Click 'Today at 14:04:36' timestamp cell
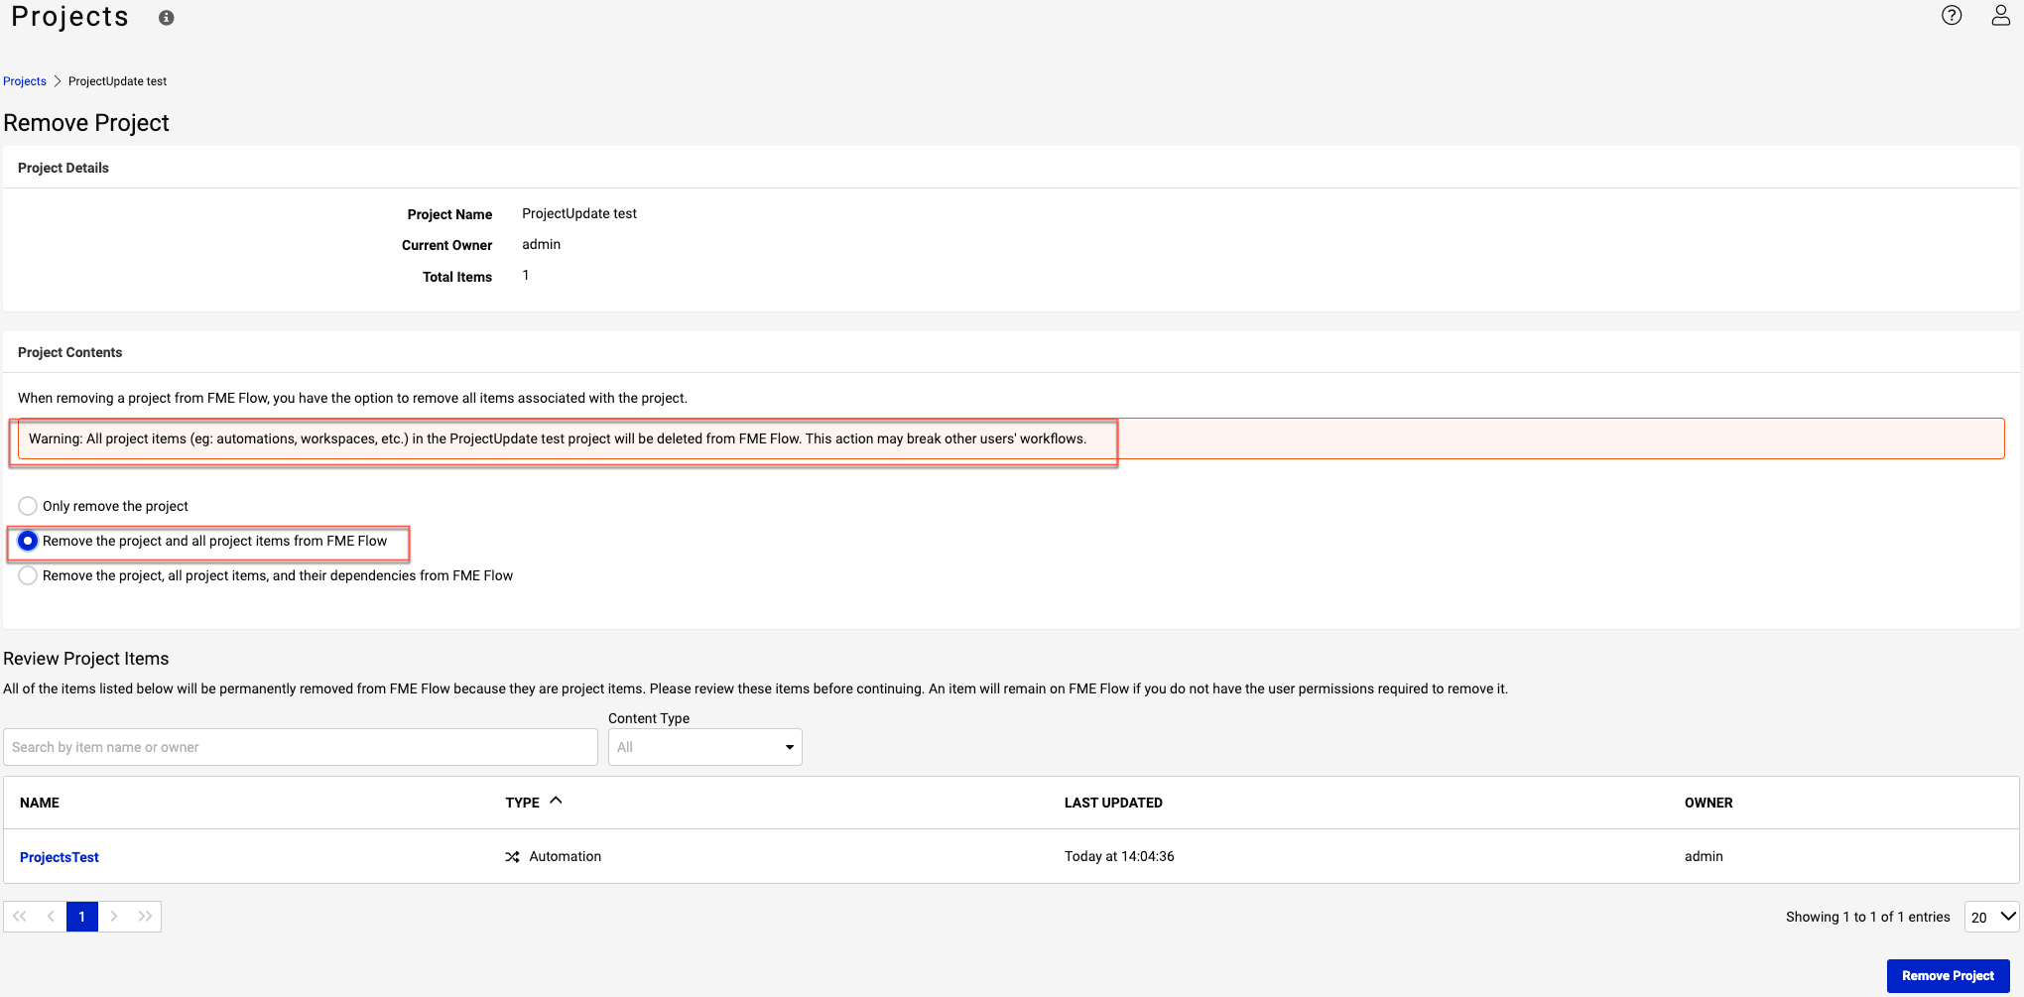The width and height of the screenshot is (2024, 997). click(x=1119, y=856)
